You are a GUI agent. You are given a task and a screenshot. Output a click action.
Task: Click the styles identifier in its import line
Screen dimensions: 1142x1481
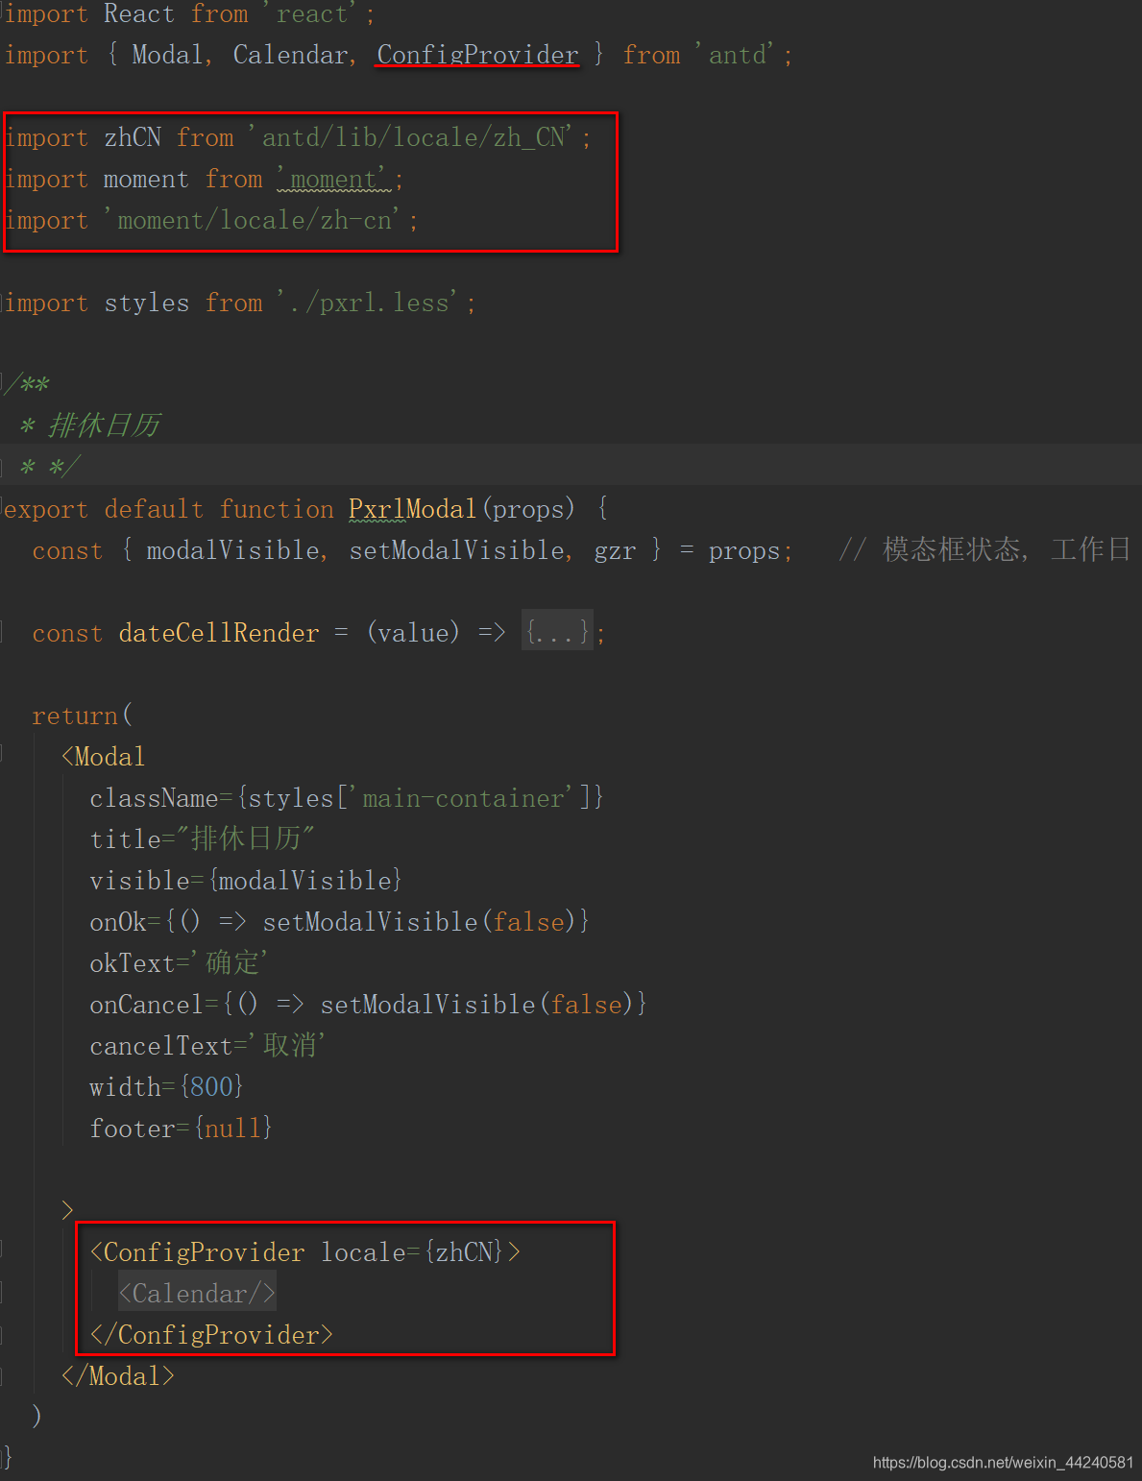coord(146,303)
